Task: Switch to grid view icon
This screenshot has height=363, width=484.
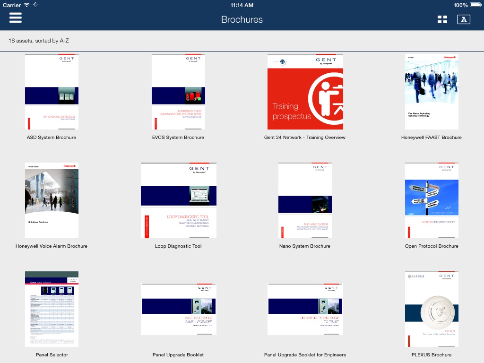Action: pos(442,19)
